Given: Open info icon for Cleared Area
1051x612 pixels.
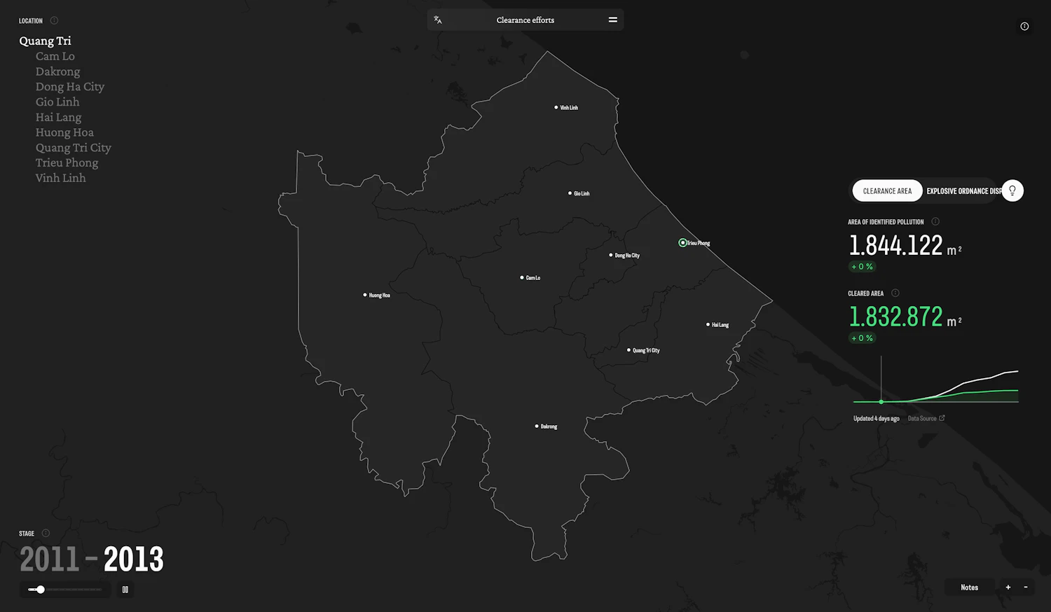Looking at the screenshot, I should coord(895,293).
